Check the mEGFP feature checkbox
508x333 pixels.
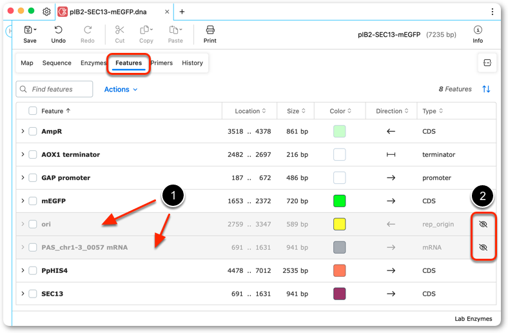point(33,201)
